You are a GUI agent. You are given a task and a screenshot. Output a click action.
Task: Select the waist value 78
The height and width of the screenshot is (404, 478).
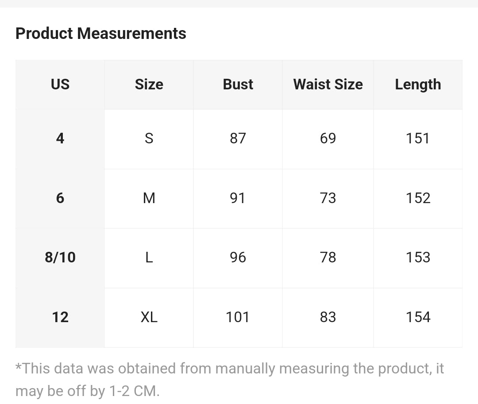(x=328, y=258)
